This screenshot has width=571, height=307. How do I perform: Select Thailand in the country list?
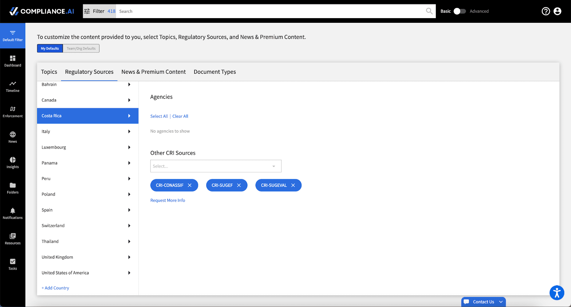(88, 241)
